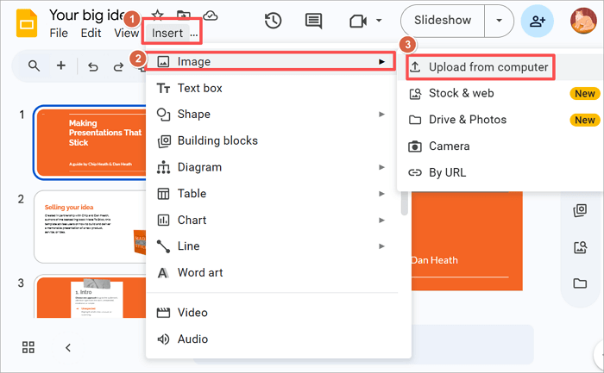Select slide 2 thumbnail Selling your idea
This screenshot has height=373, width=604.
90,227
